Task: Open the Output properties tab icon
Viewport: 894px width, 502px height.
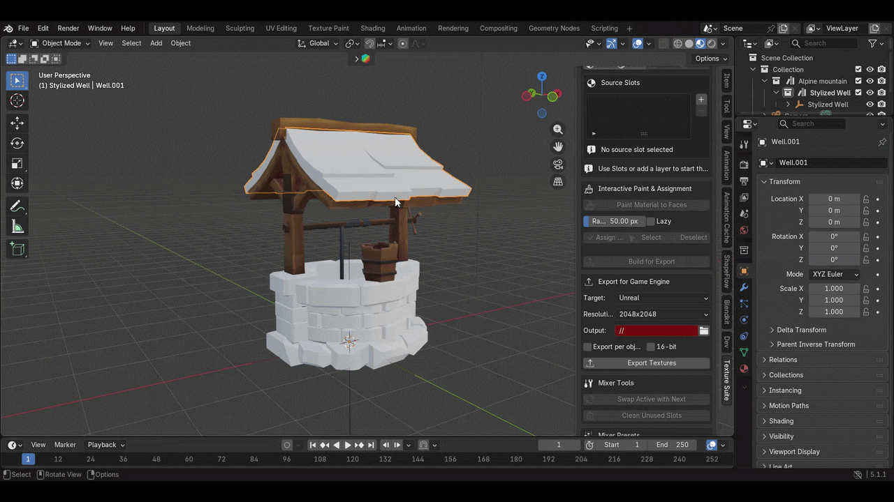Action: click(x=744, y=181)
